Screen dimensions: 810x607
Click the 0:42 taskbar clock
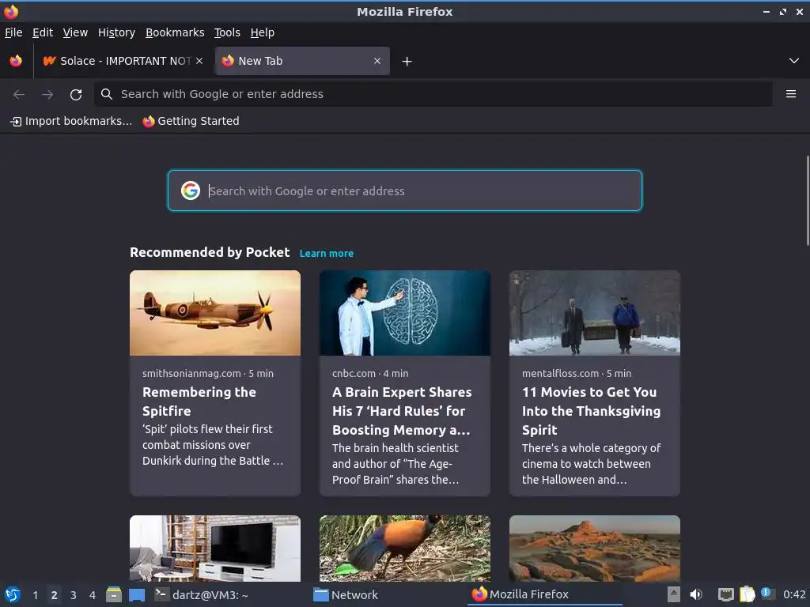794,594
